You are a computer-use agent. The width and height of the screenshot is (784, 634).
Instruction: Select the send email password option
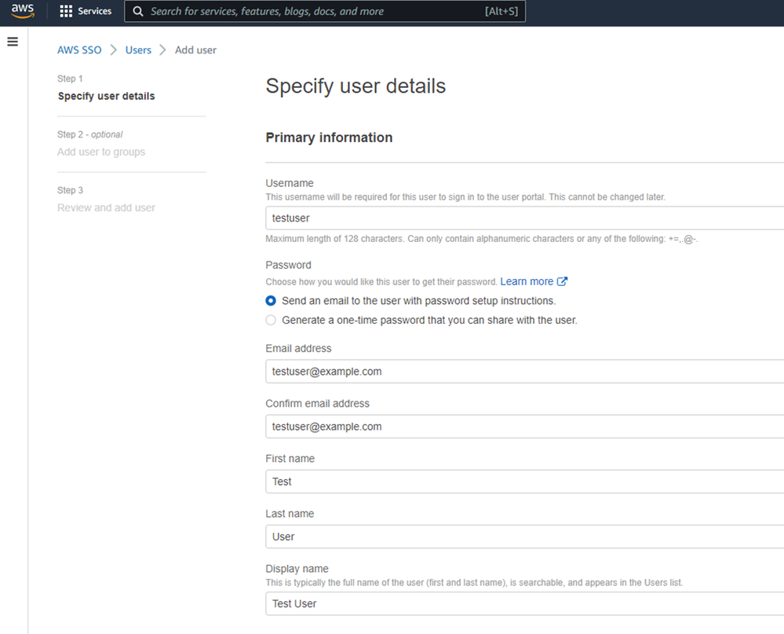tap(271, 301)
